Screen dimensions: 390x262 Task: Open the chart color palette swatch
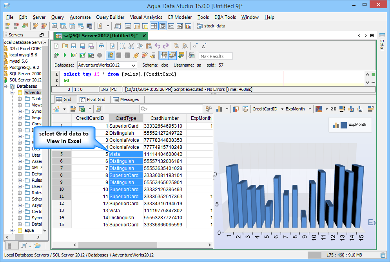tap(319, 109)
